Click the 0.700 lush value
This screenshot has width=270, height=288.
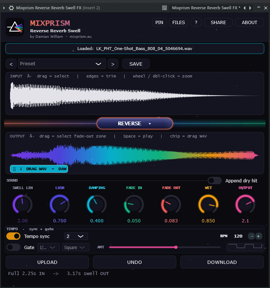[x=60, y=221]
